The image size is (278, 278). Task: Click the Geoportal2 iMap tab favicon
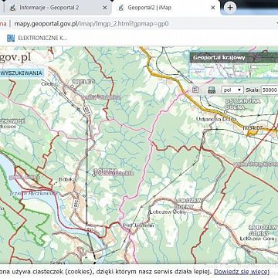120,8
